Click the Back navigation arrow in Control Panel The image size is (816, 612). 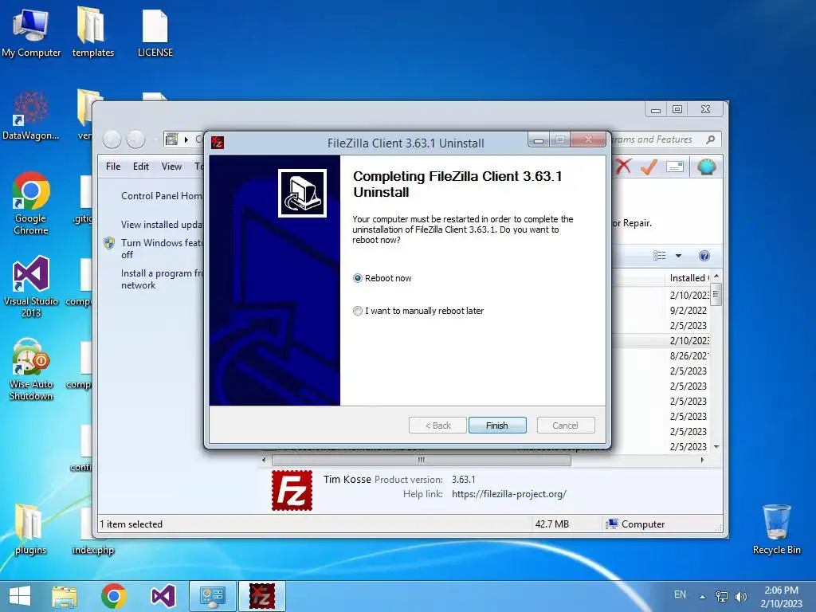pos(112,139)
